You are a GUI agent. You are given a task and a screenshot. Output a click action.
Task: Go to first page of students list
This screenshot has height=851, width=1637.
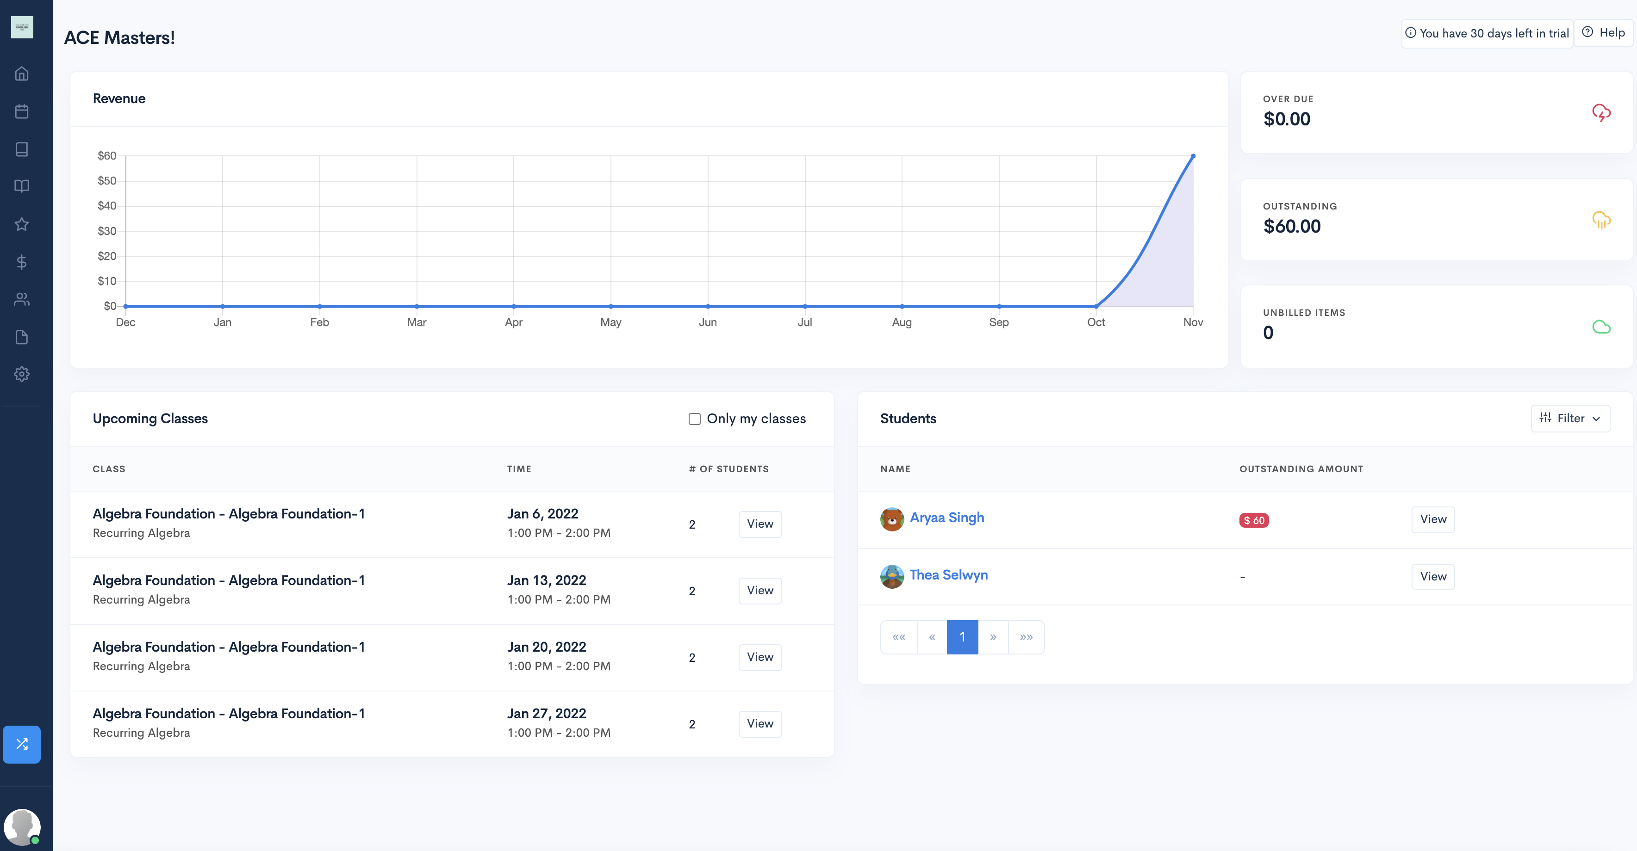click(x=899, y=637)
